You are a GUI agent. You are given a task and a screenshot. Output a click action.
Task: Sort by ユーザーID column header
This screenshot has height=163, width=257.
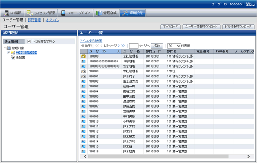[104, 51]
